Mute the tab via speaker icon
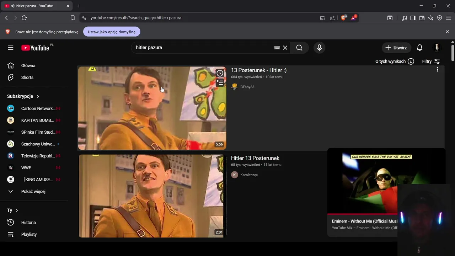This screenshot has height=256, width=455. coord(13,6)
